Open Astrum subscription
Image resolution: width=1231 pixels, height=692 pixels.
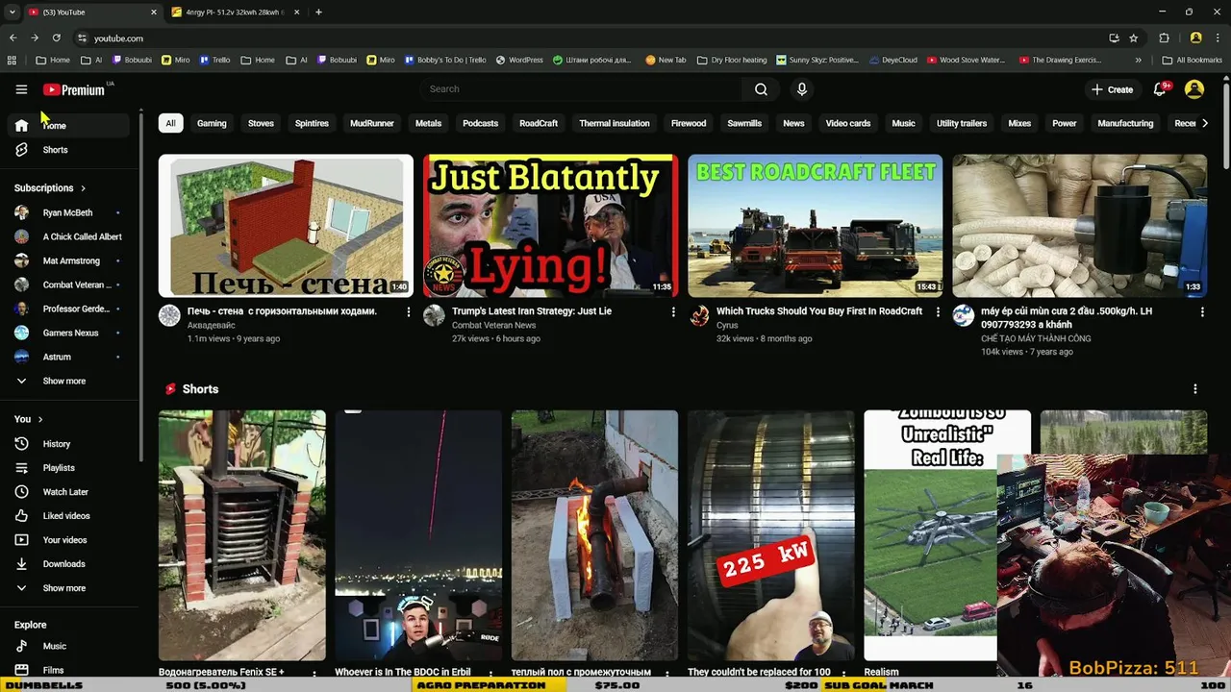pos(69,357)
